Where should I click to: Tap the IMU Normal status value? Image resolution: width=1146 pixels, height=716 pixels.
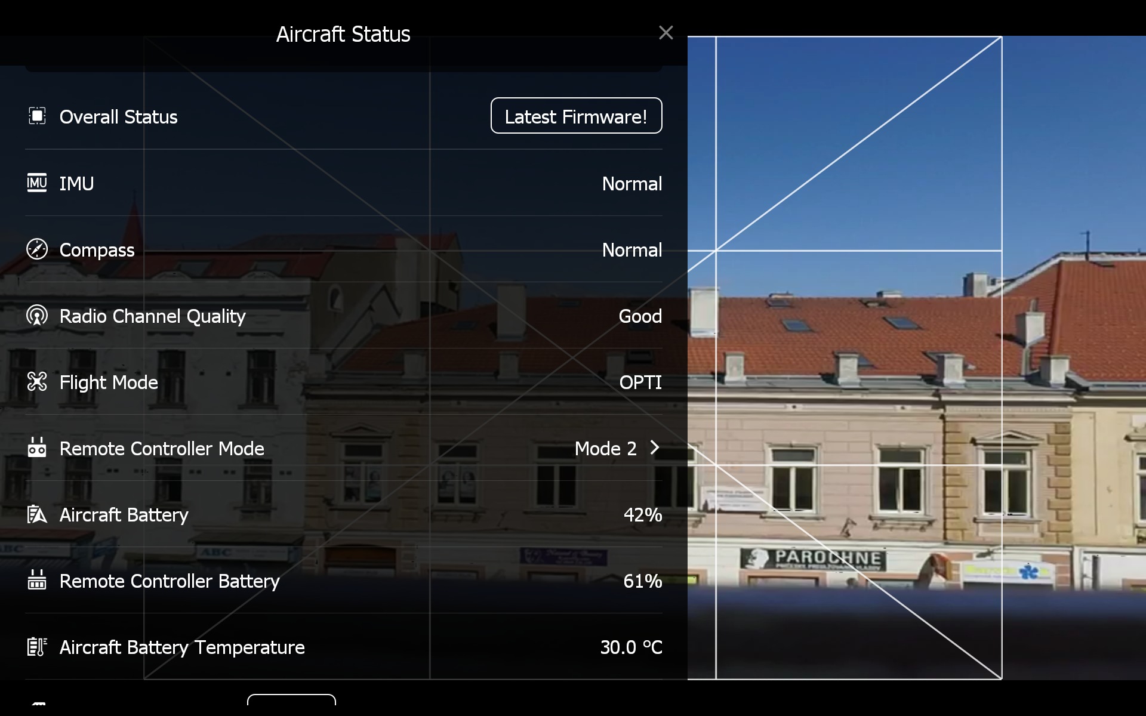click(631, 183)
